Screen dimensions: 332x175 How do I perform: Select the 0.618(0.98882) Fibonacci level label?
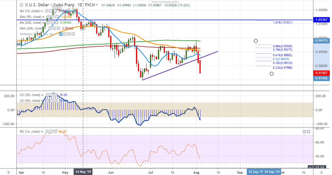pyautogui.click(x=283, y=55)
